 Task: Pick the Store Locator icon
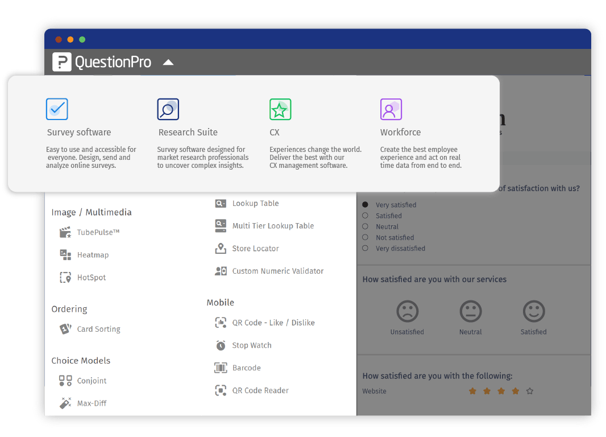221,249
